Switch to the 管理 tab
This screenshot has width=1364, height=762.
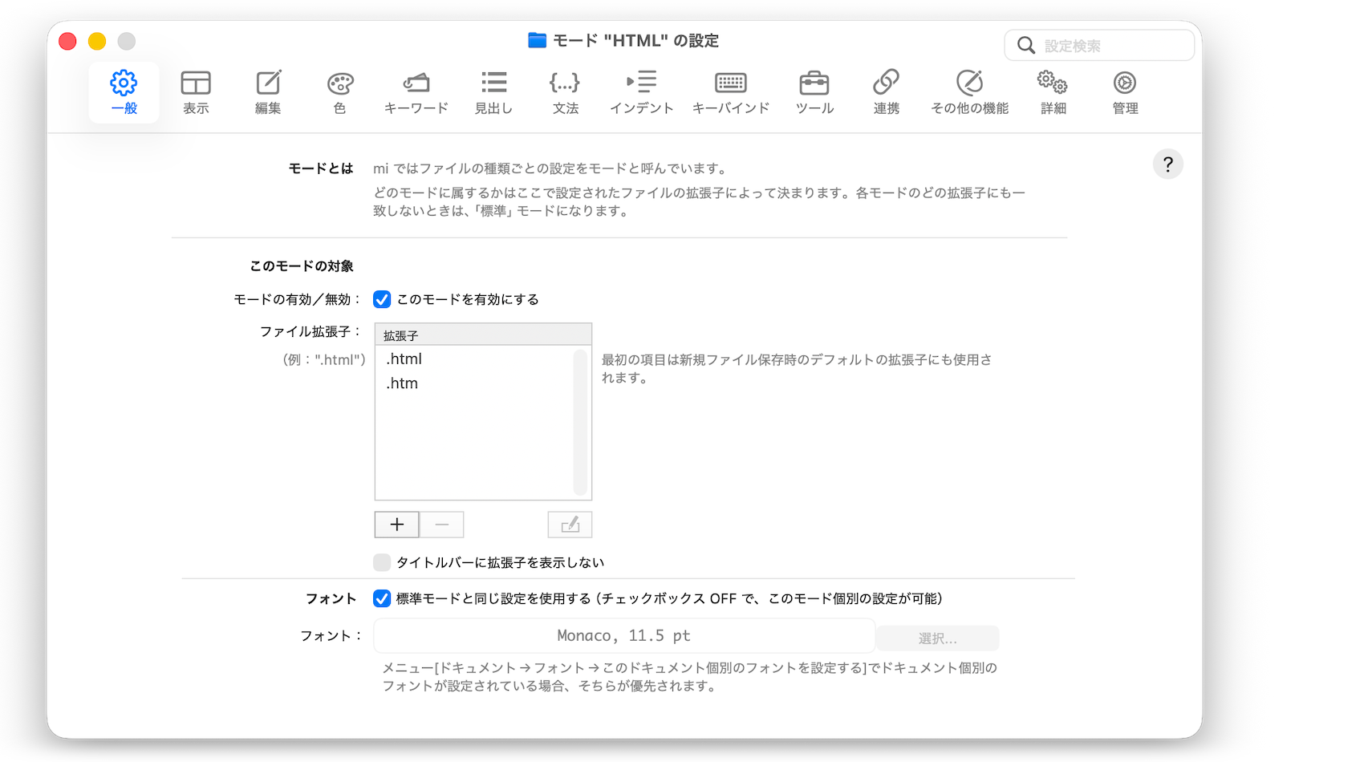click(1125, 92)
